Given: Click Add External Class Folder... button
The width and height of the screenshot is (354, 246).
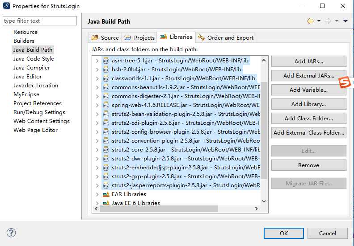Looking at the screenshot, I should click(x=308, y=132).
